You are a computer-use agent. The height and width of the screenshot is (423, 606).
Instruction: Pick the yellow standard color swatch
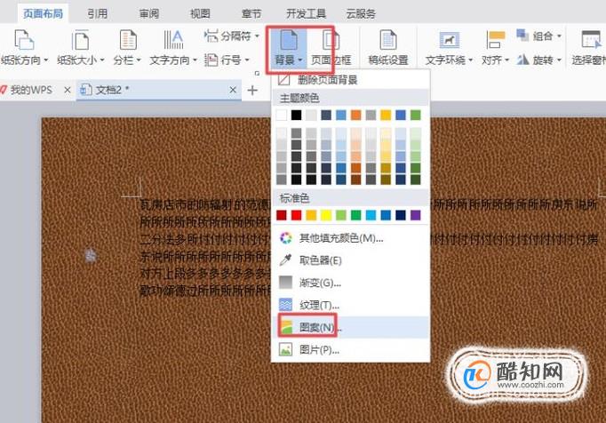point(326,215)
